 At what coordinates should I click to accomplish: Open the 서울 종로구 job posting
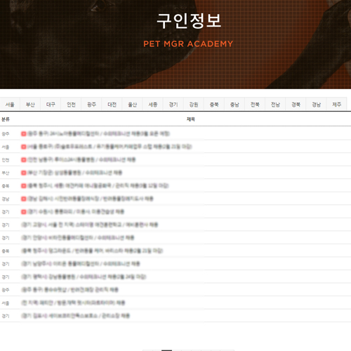pos(110,147)
